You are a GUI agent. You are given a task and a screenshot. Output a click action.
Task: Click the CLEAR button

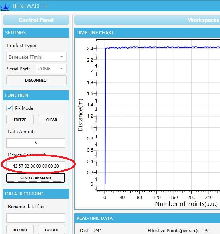tap(51, 120)
